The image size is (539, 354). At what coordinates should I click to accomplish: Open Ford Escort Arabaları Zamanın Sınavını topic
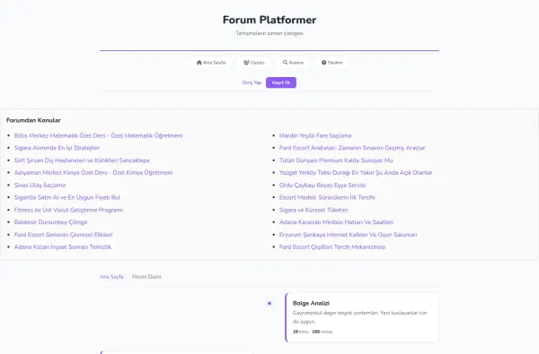(x=352, y=148)
